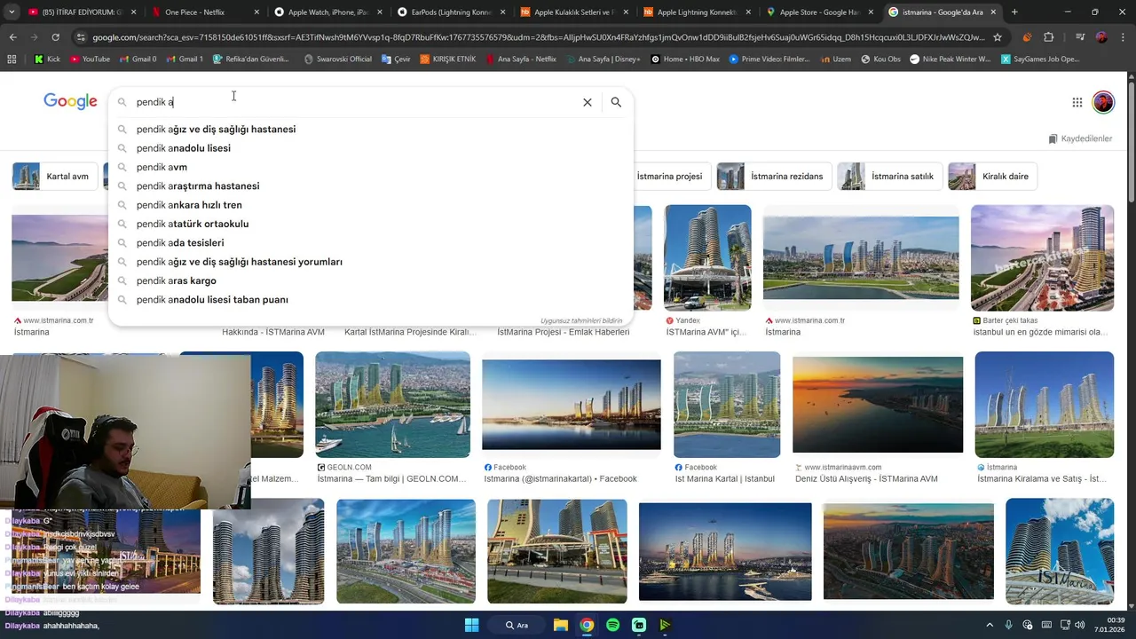This screenshot has height=639, width=1136.
Task: Switch to the İTİRAF EDİYORUM YouTube tab
Action: coord(82,12)
